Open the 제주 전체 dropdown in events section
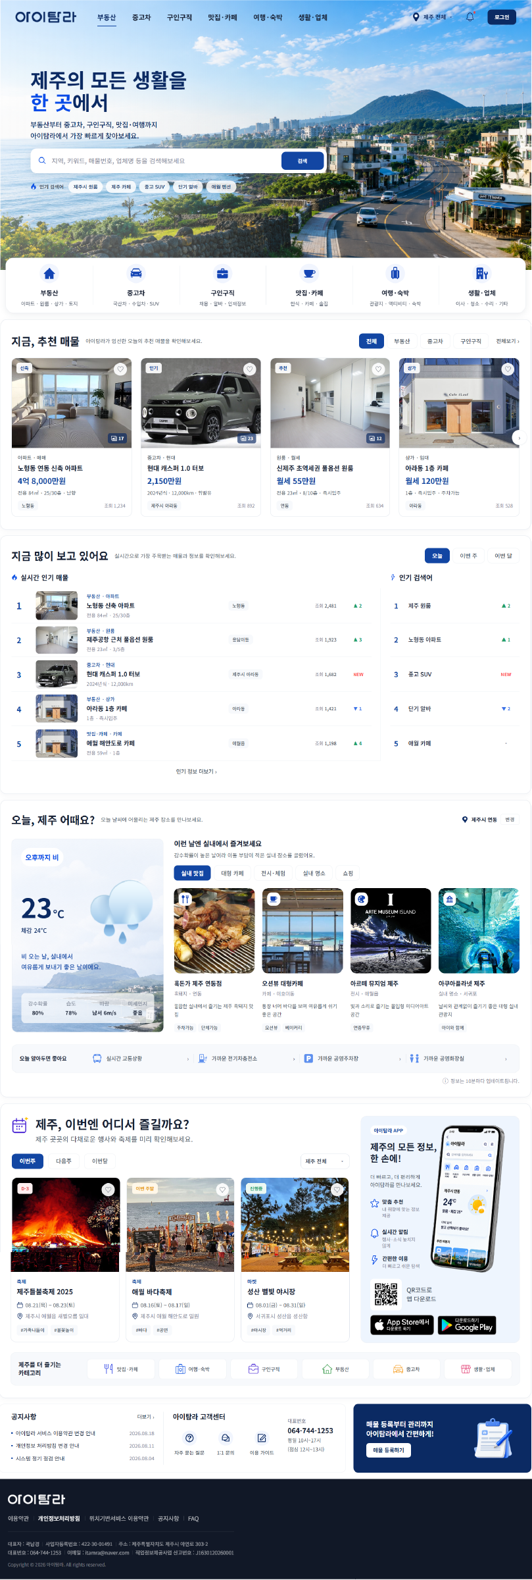 point(325,1161)
